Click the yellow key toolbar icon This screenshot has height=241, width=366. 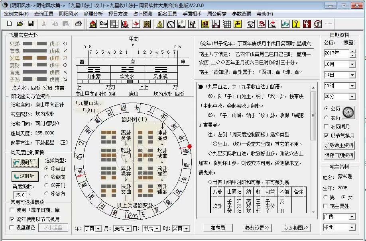click(x=296, y=24)
